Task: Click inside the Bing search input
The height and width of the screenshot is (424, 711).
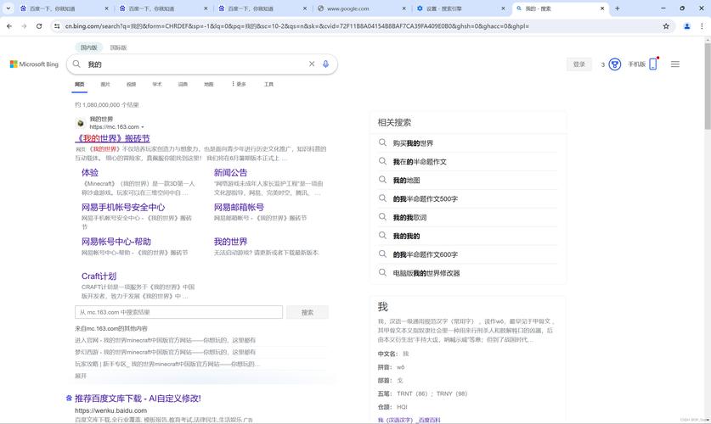Action: 195,64
